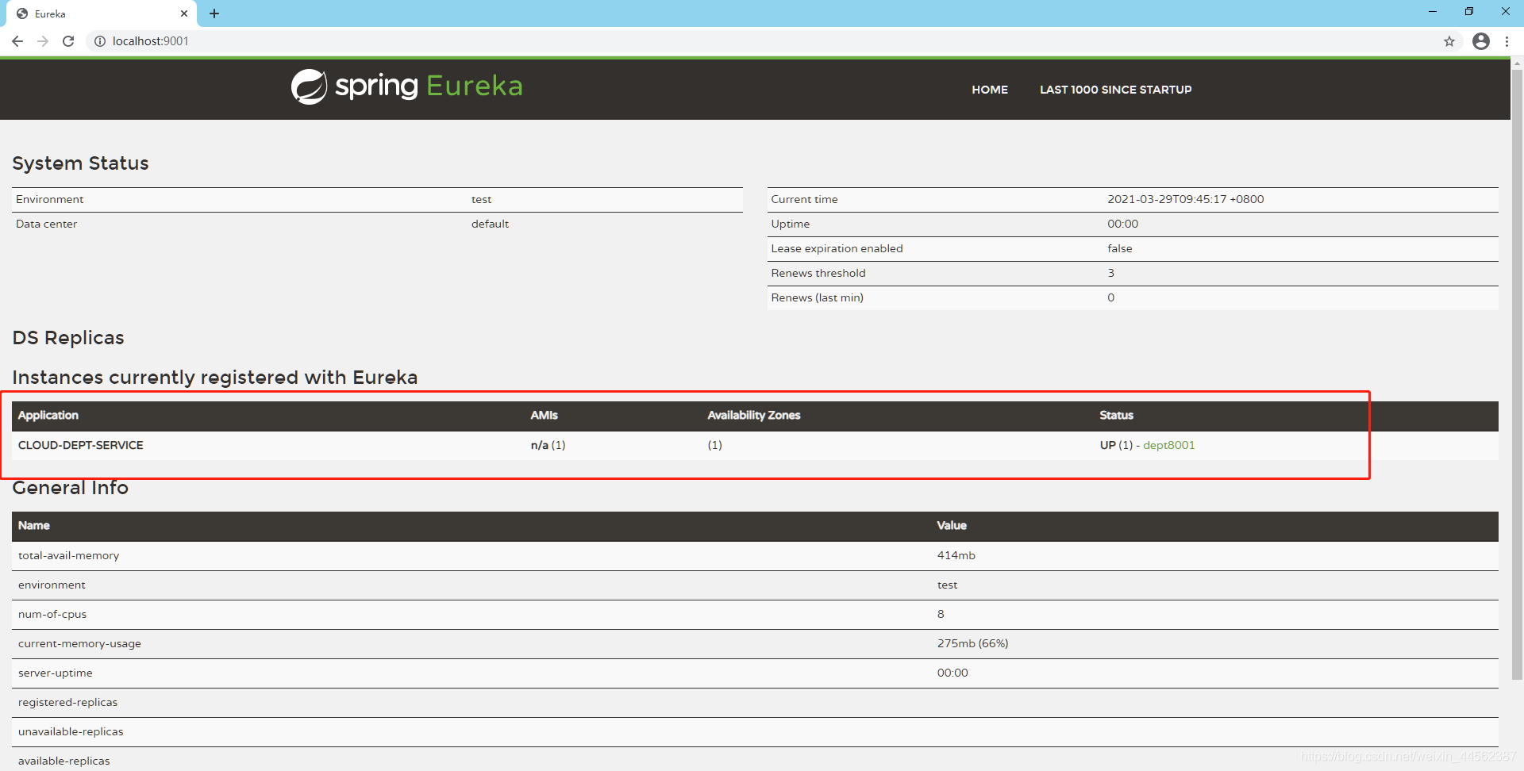Click the Value column header in General Info
Screen dimensions: 1524x771
tap(952, 525)
